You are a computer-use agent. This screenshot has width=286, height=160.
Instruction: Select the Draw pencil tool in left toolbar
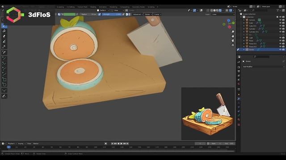tap(4, 26)
